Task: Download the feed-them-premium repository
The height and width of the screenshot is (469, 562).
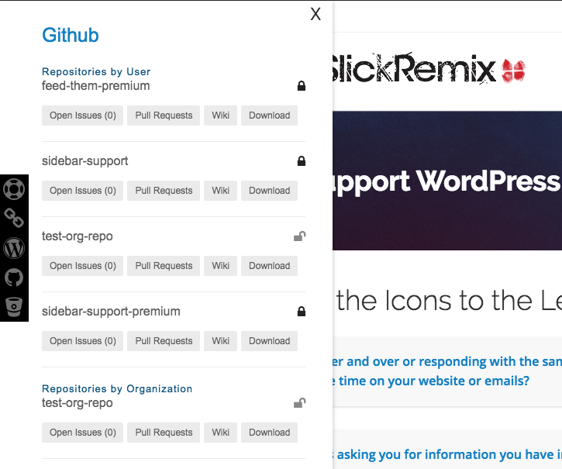Action: (x=269, y=116)
